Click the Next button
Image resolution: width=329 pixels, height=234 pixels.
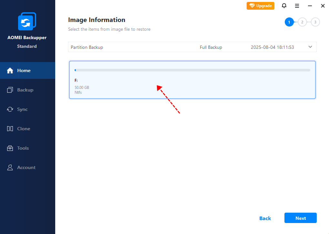coord(300,218)
